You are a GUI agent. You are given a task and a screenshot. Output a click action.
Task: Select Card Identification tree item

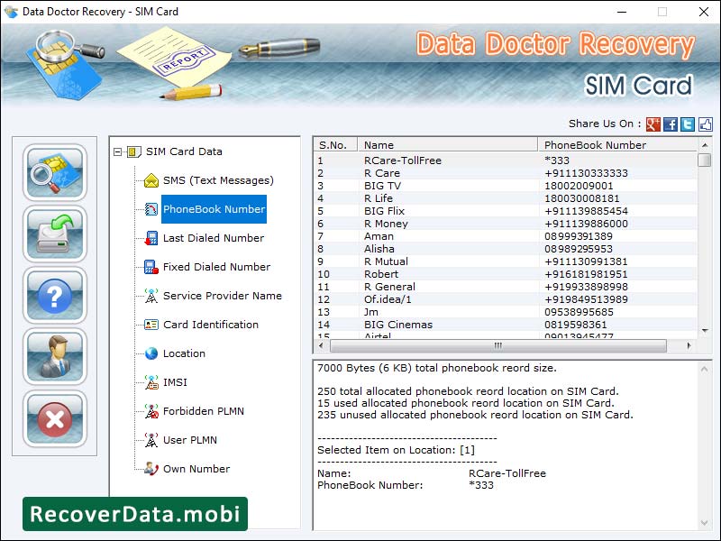pos(210,325)
